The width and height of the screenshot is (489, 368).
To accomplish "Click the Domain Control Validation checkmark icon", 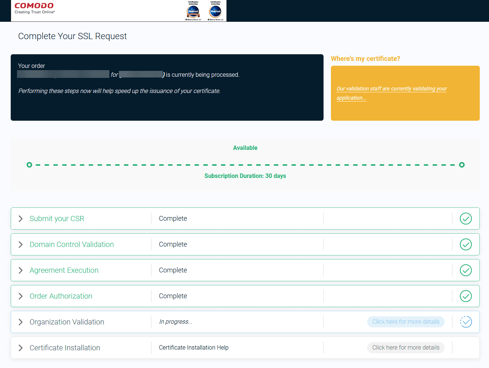I will tap(466, 244).
